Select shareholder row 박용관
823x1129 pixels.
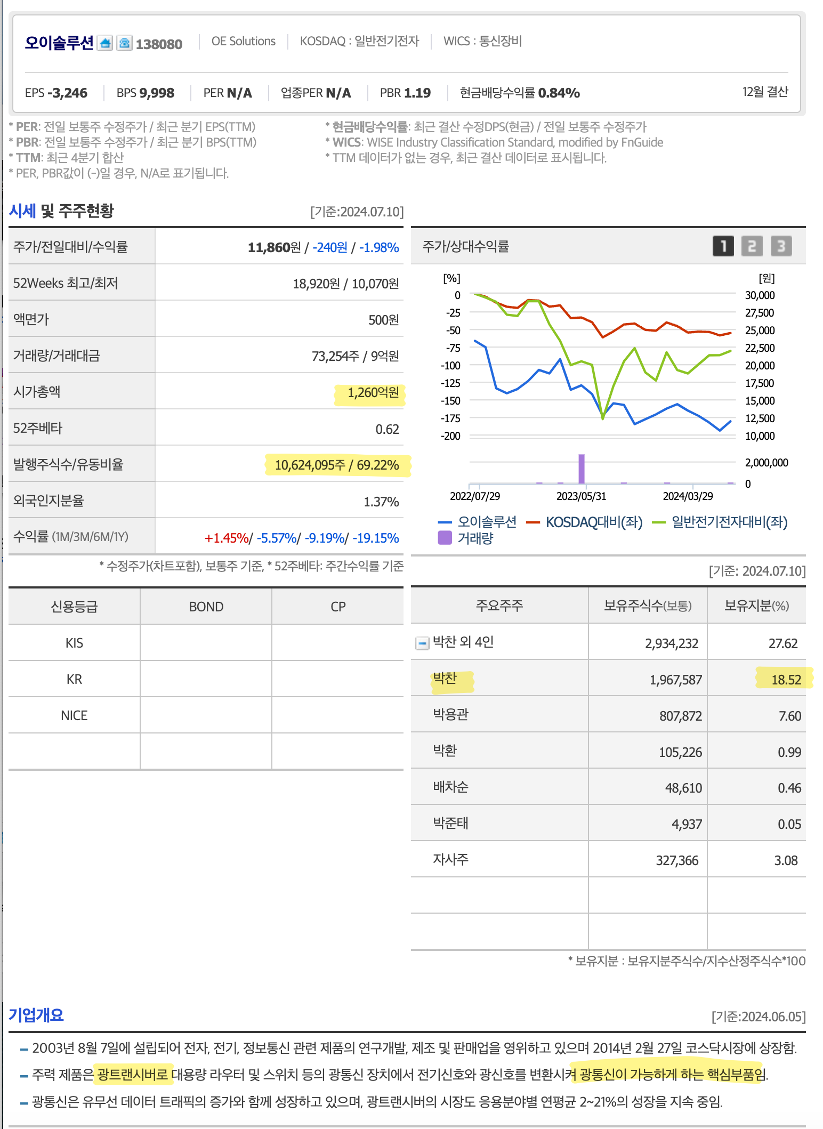(608, 714)
